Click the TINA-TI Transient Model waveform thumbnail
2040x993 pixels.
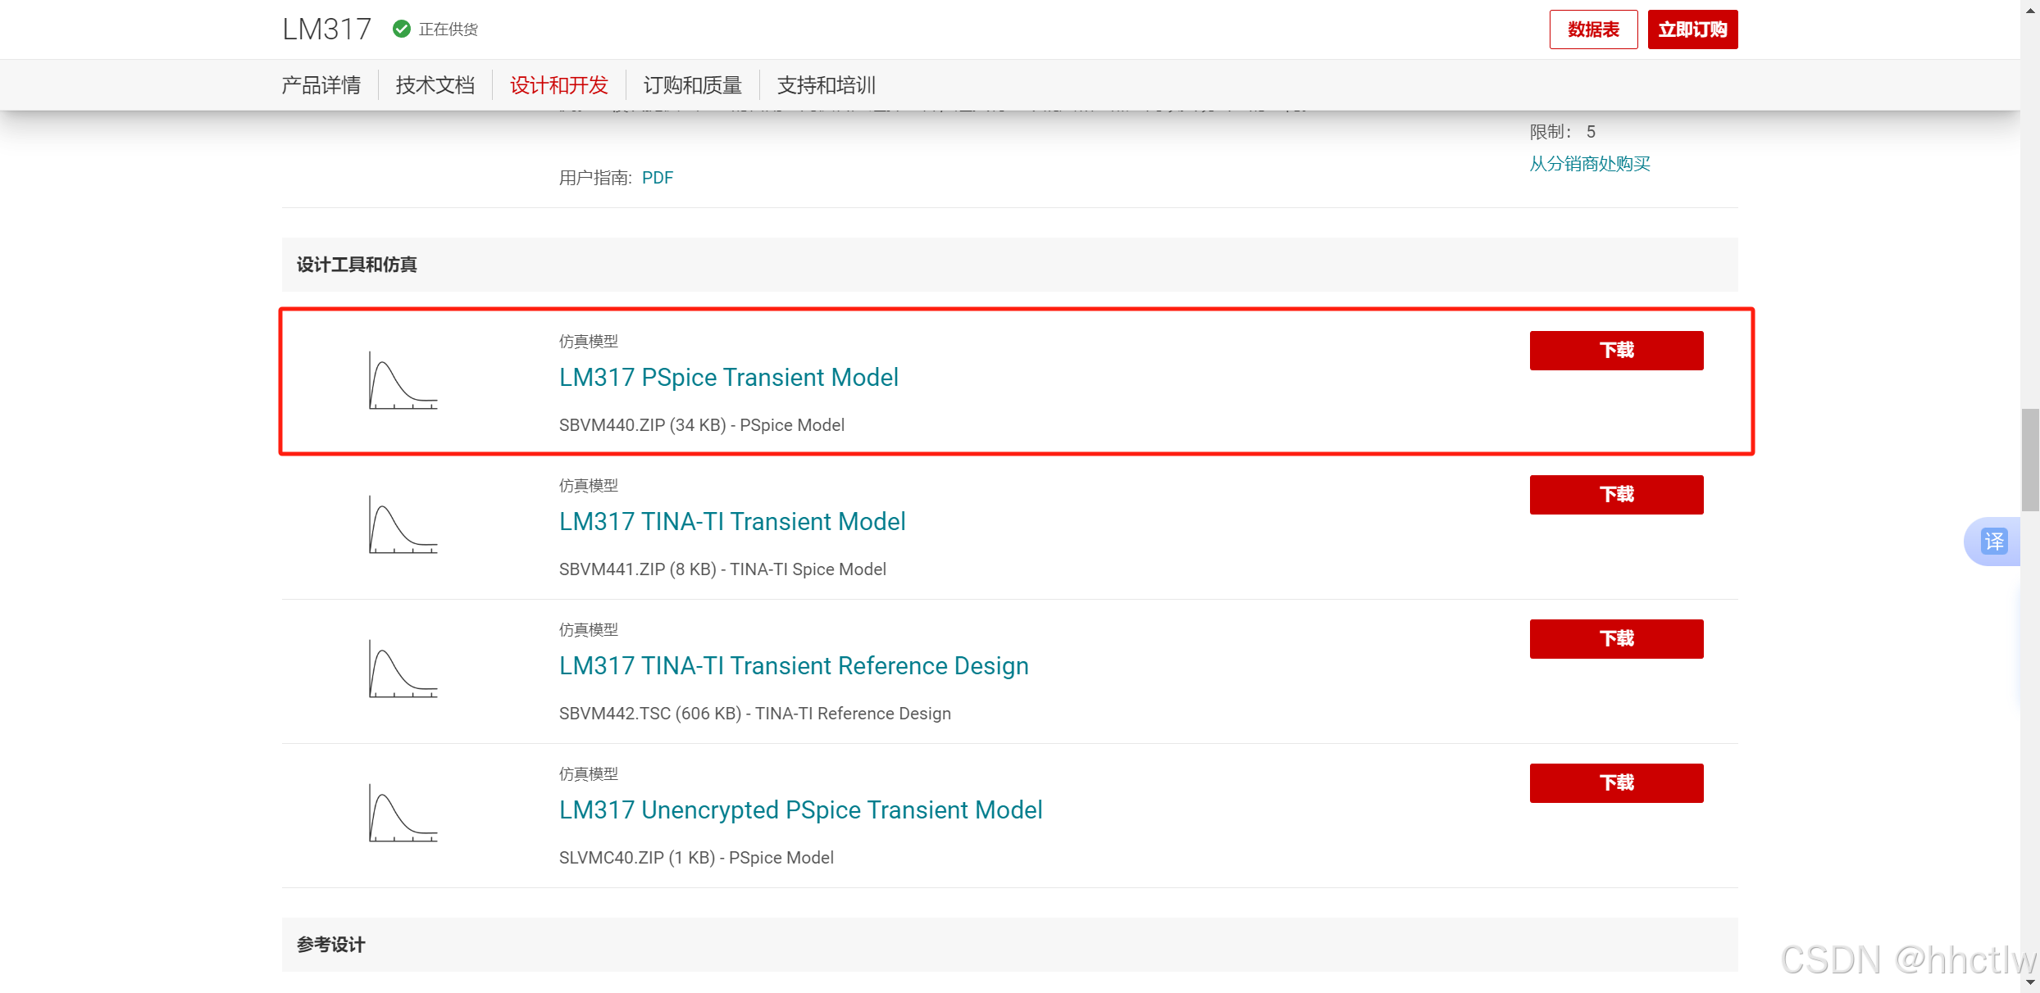pos(403,524)
